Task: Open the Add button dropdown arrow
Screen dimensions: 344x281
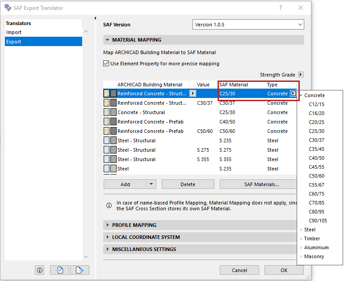Action: (x=151, y=184)
